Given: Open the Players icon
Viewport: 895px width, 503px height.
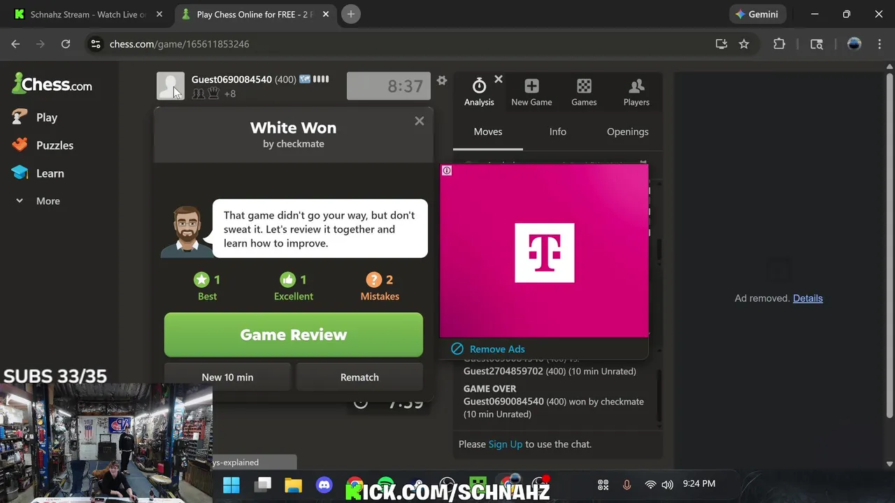Looking at the screenshot, I should (636, 86).
